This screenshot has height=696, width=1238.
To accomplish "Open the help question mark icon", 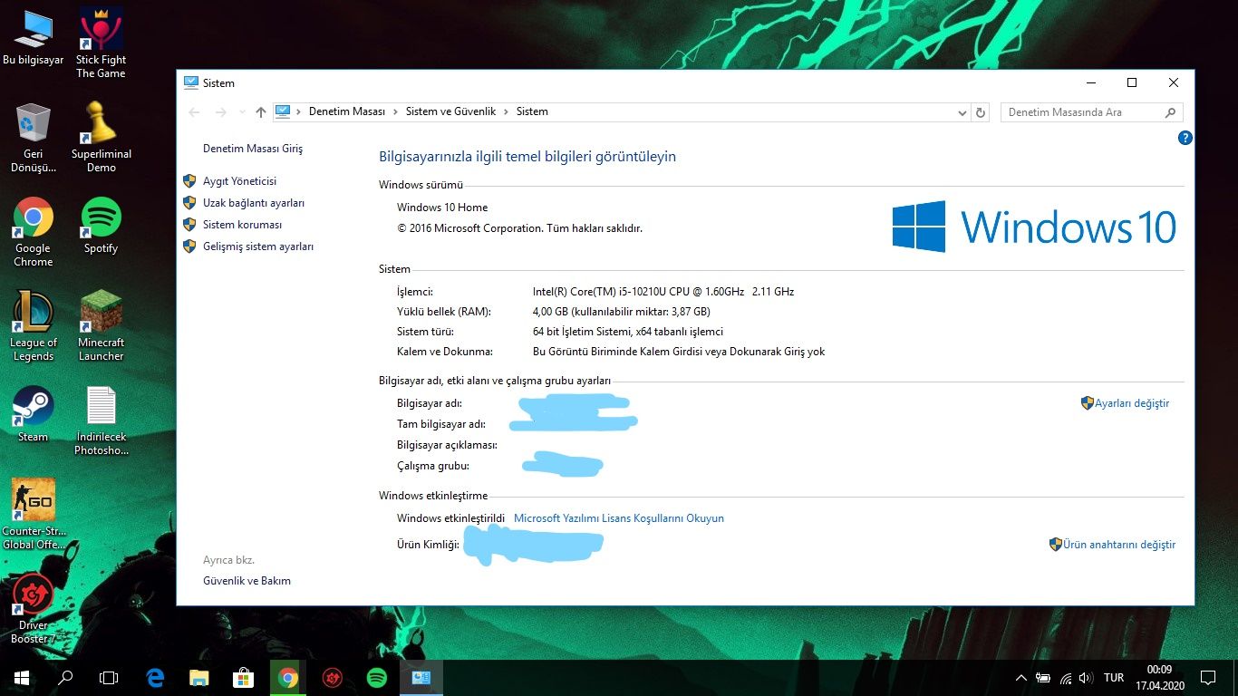I will pyautogui.click(x=1185, y=138).
